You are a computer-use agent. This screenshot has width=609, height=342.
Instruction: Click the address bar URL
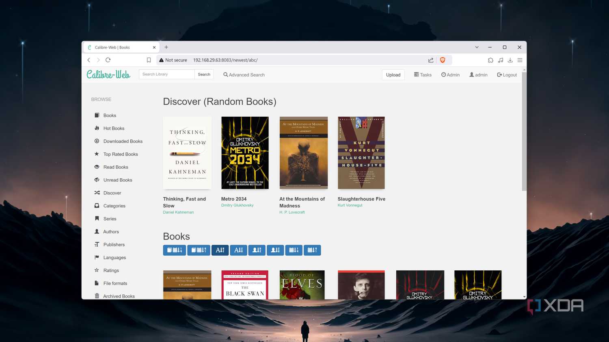coord(225,60)
